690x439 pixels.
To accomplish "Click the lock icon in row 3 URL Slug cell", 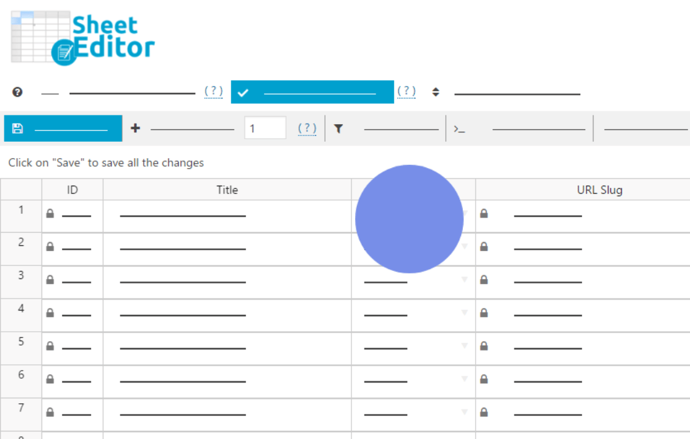I will 484,280.
